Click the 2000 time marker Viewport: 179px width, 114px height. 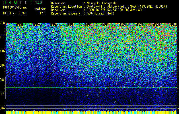click(173, 25)
